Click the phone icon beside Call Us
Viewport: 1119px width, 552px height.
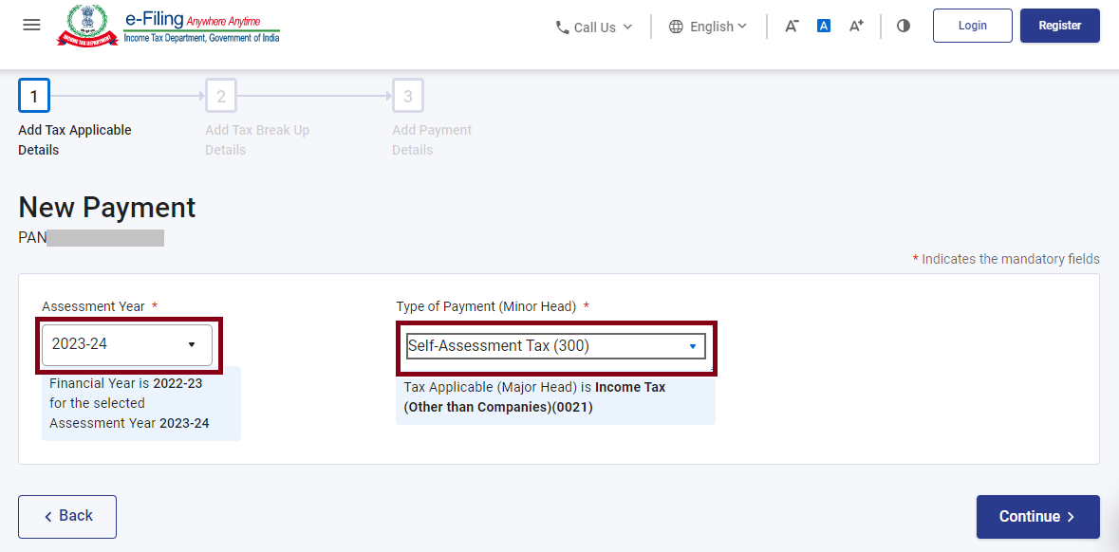[562, 28]
